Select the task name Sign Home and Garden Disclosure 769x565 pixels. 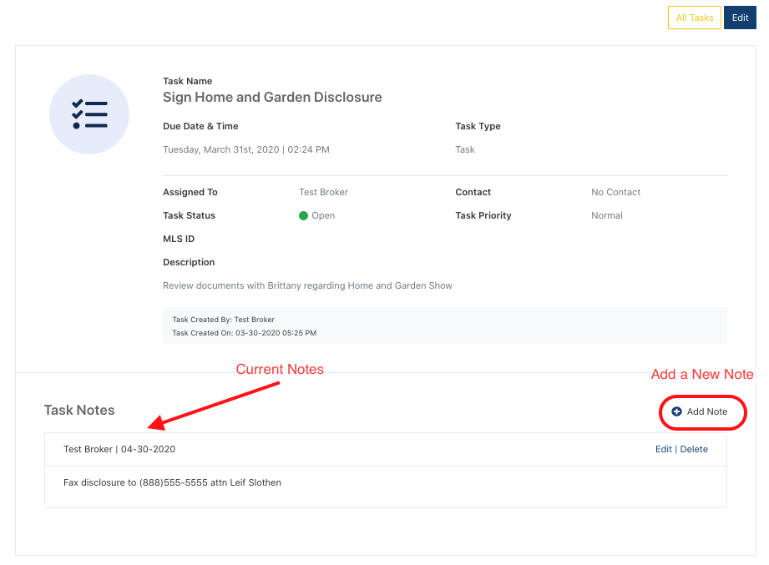[x=272, y=97]
